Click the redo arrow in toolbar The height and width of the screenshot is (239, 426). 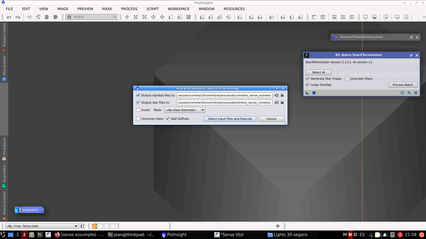[18, 17]
